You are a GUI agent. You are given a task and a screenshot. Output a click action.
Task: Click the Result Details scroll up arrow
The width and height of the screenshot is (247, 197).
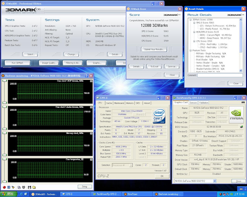[241, 20]
